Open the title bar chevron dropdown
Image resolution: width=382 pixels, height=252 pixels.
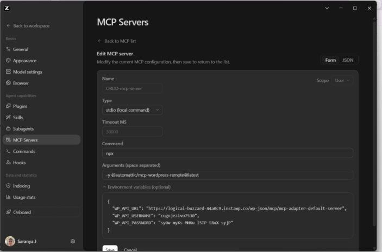click(x=327, y=8)
